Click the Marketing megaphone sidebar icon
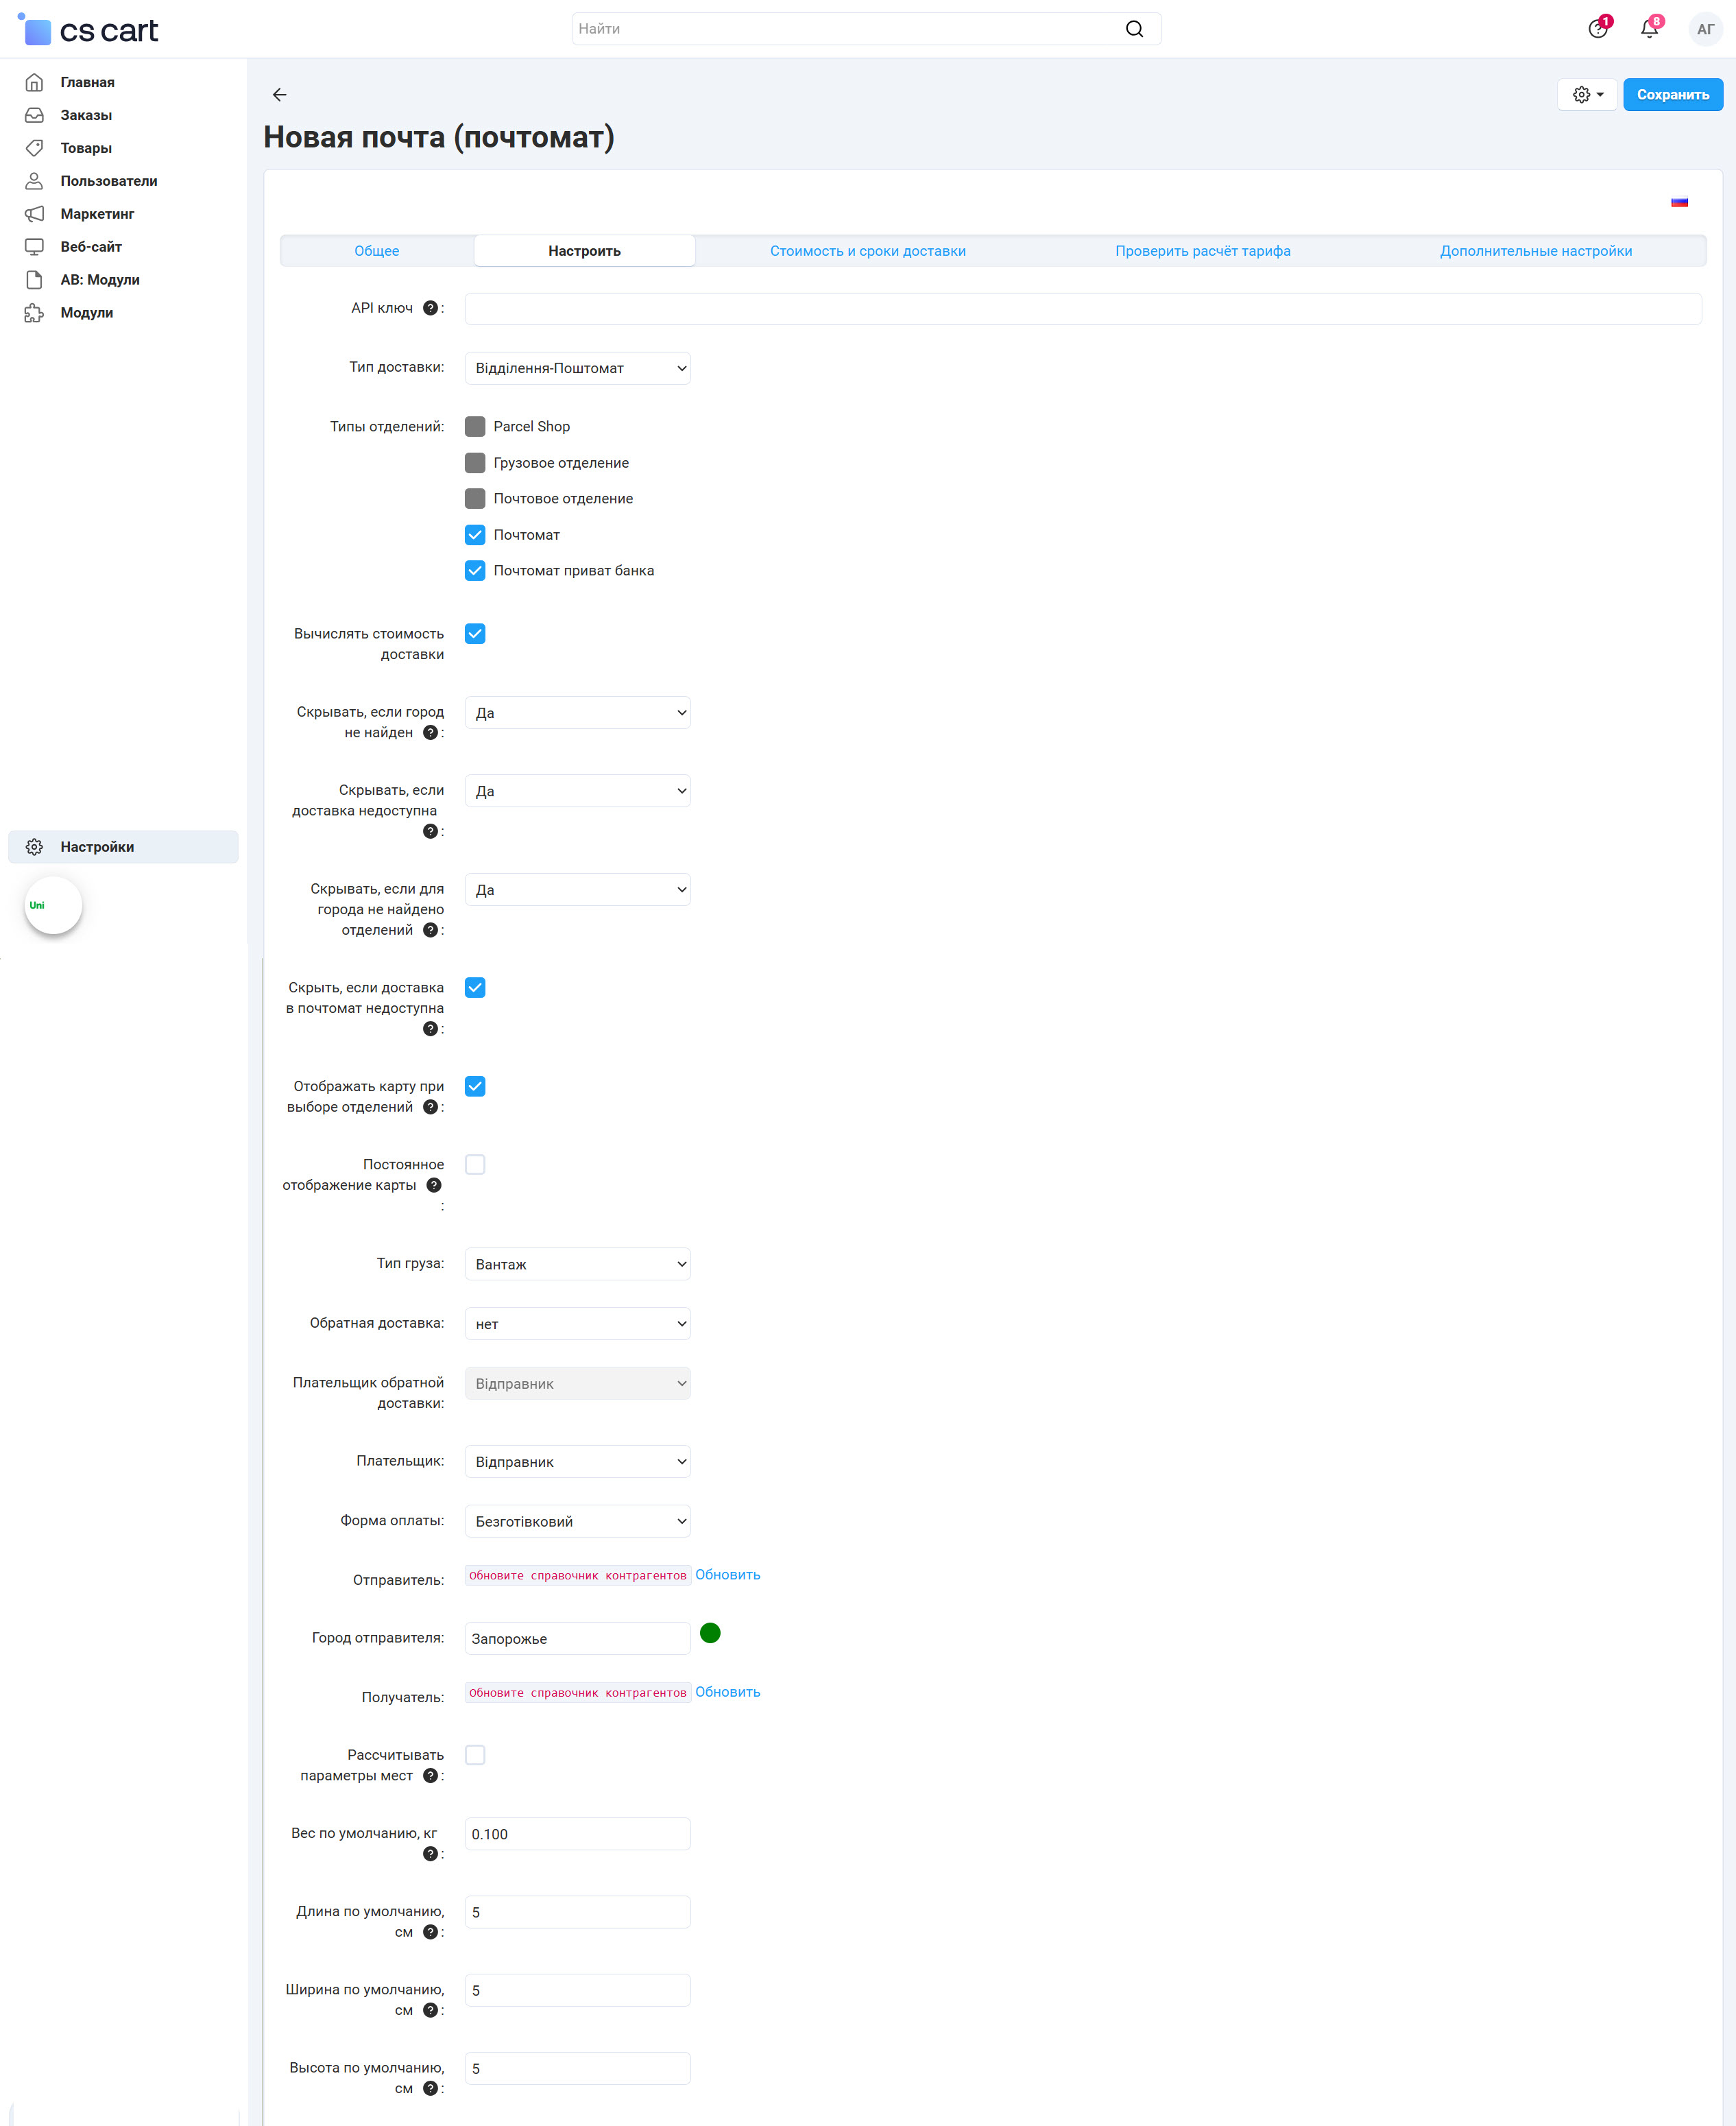Screen dimensions: 1736x2126 [34, 214]
